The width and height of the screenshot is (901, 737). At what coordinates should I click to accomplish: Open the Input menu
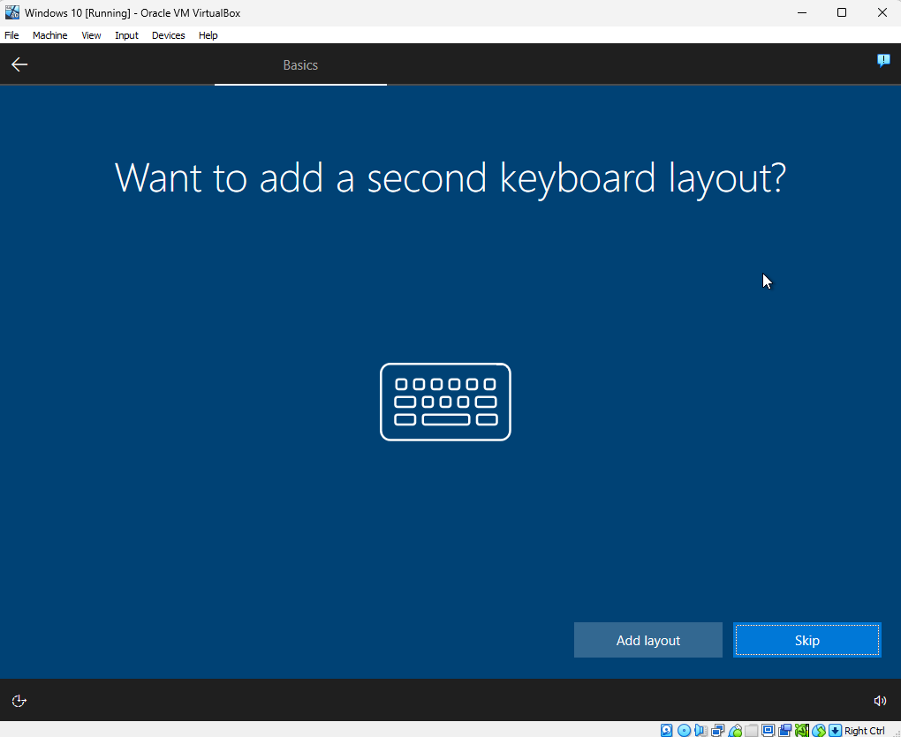(126, 35)
